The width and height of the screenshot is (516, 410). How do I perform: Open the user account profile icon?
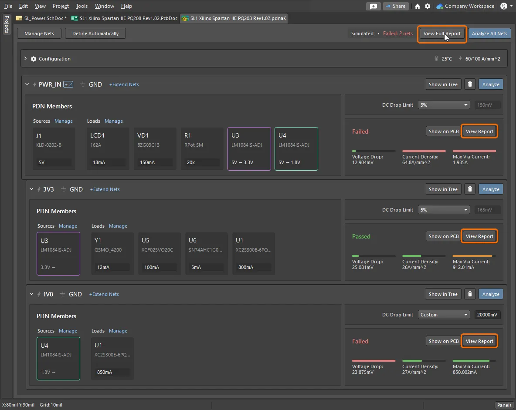click(504, 6)
